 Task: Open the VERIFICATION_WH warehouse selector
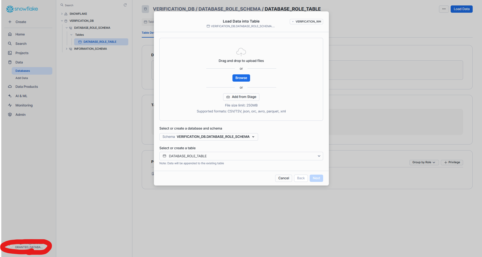click(306, 22)
